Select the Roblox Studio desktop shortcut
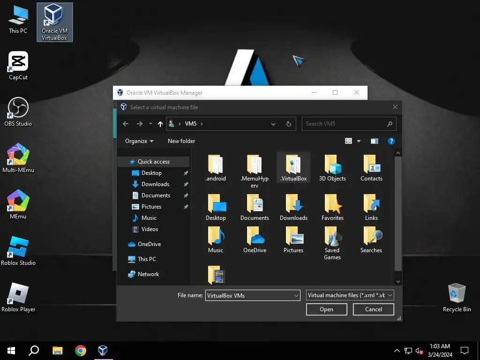Viewport: 480px width, 360px height. click(18, 251)
